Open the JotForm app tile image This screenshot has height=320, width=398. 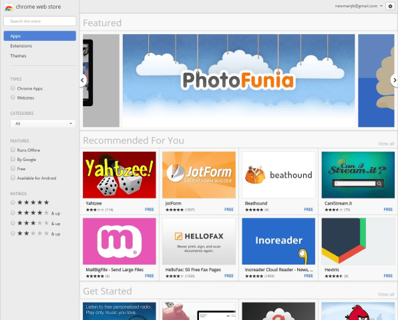pos(199,175)
